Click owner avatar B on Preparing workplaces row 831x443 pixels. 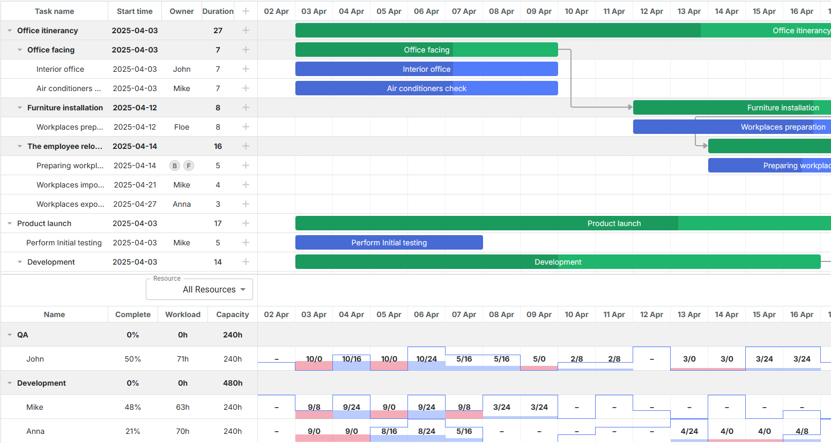point(175,166)
